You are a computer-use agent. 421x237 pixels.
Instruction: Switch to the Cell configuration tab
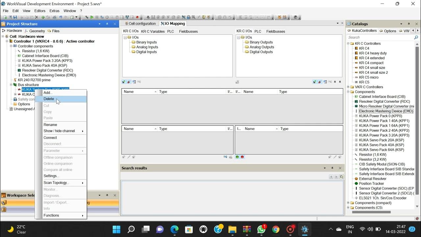(x=140, y=23)
